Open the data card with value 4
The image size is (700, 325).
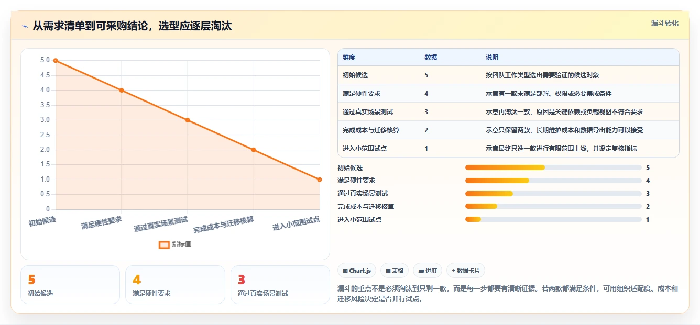(x=175, y=285)
